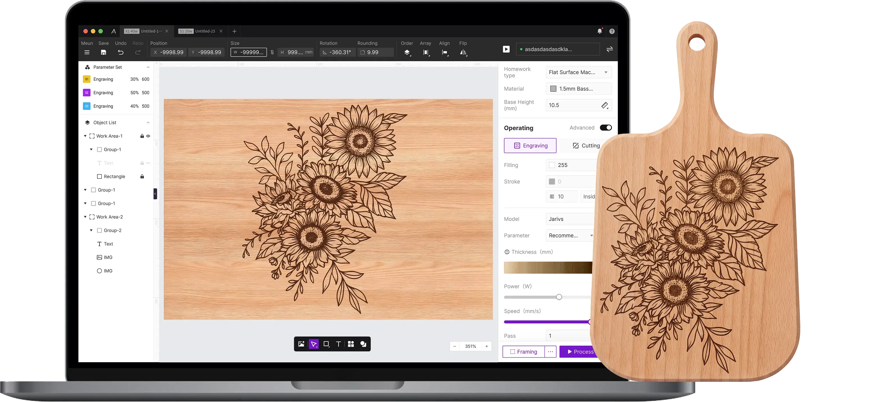This screenshot has width=896, height=402.
Task: Open a new tab with the plus button
Action: tap(235, 31)
